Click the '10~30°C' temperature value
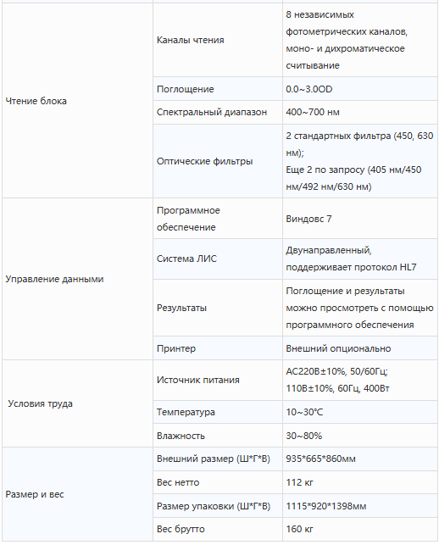The image size is (439, 545). click(x=304, y=412)
